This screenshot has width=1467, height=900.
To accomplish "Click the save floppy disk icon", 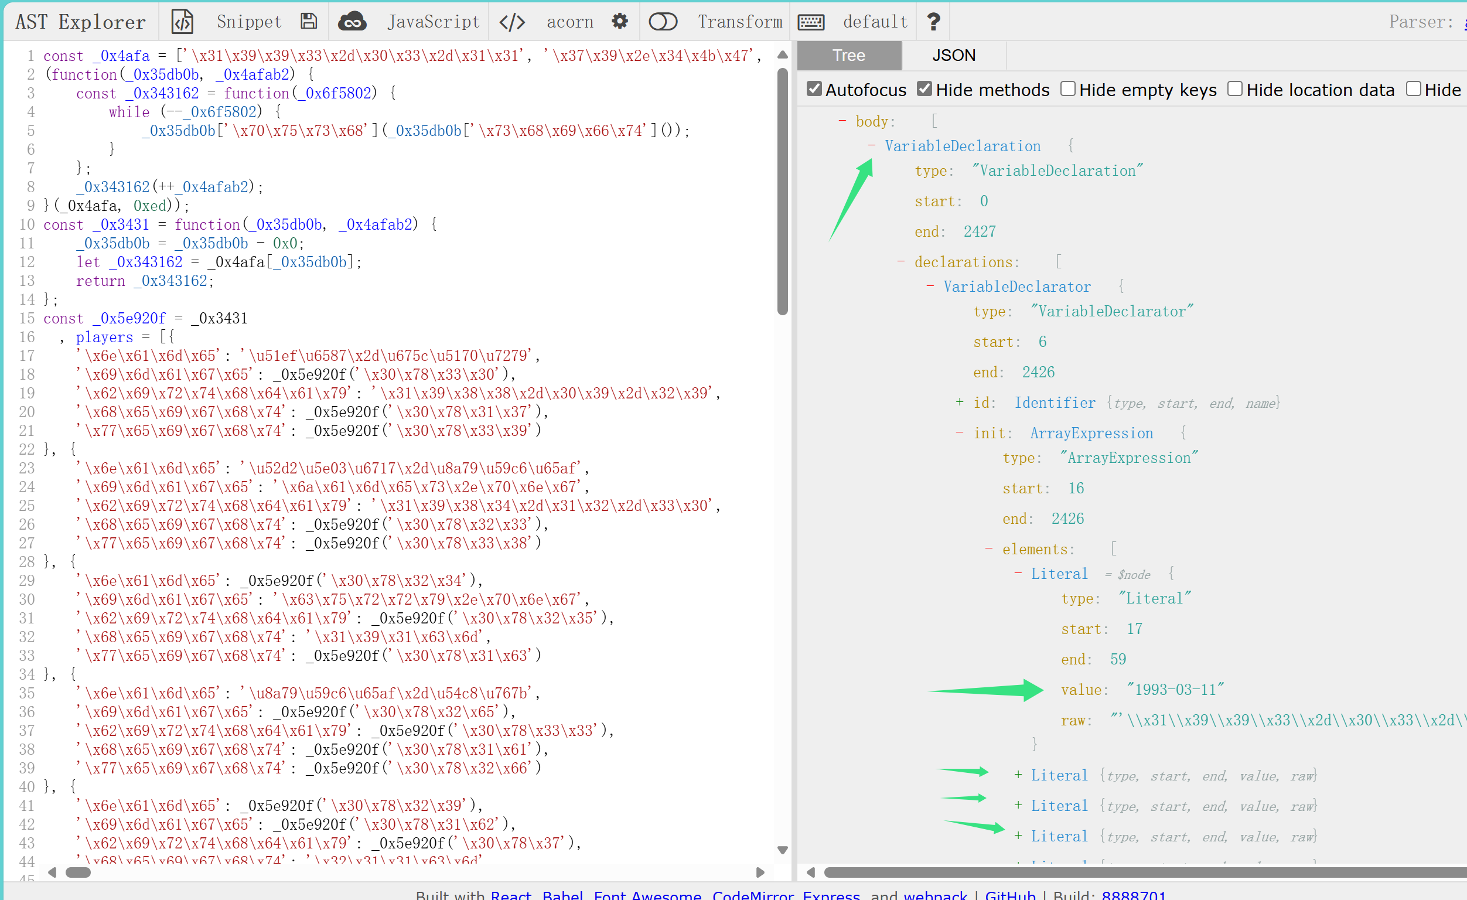I will pos(308,22).
